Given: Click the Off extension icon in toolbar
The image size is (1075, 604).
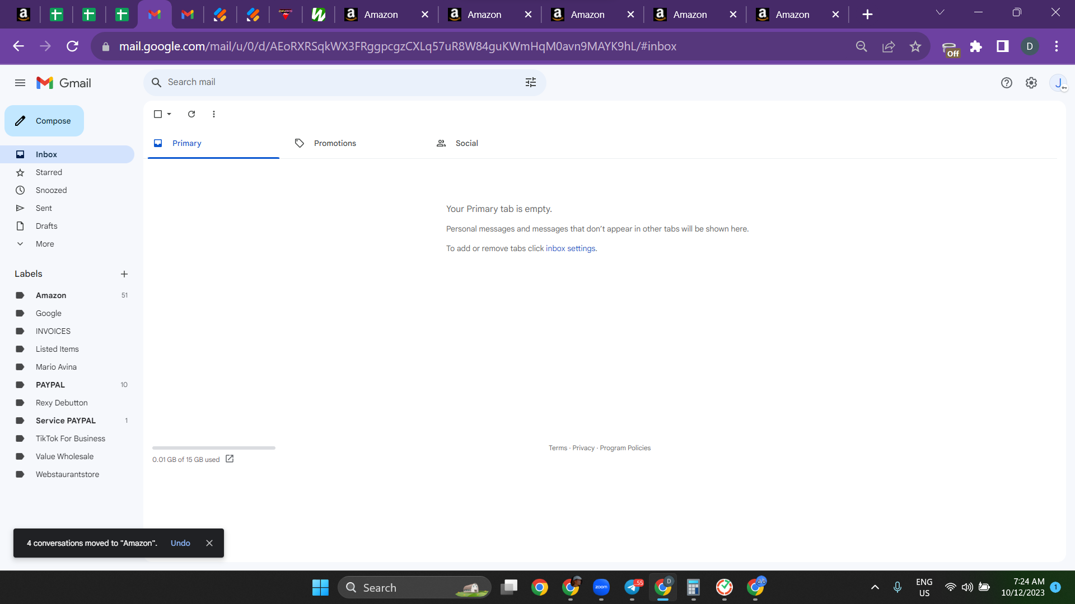Looking at the screenshot, I should (x=950, y=49).
